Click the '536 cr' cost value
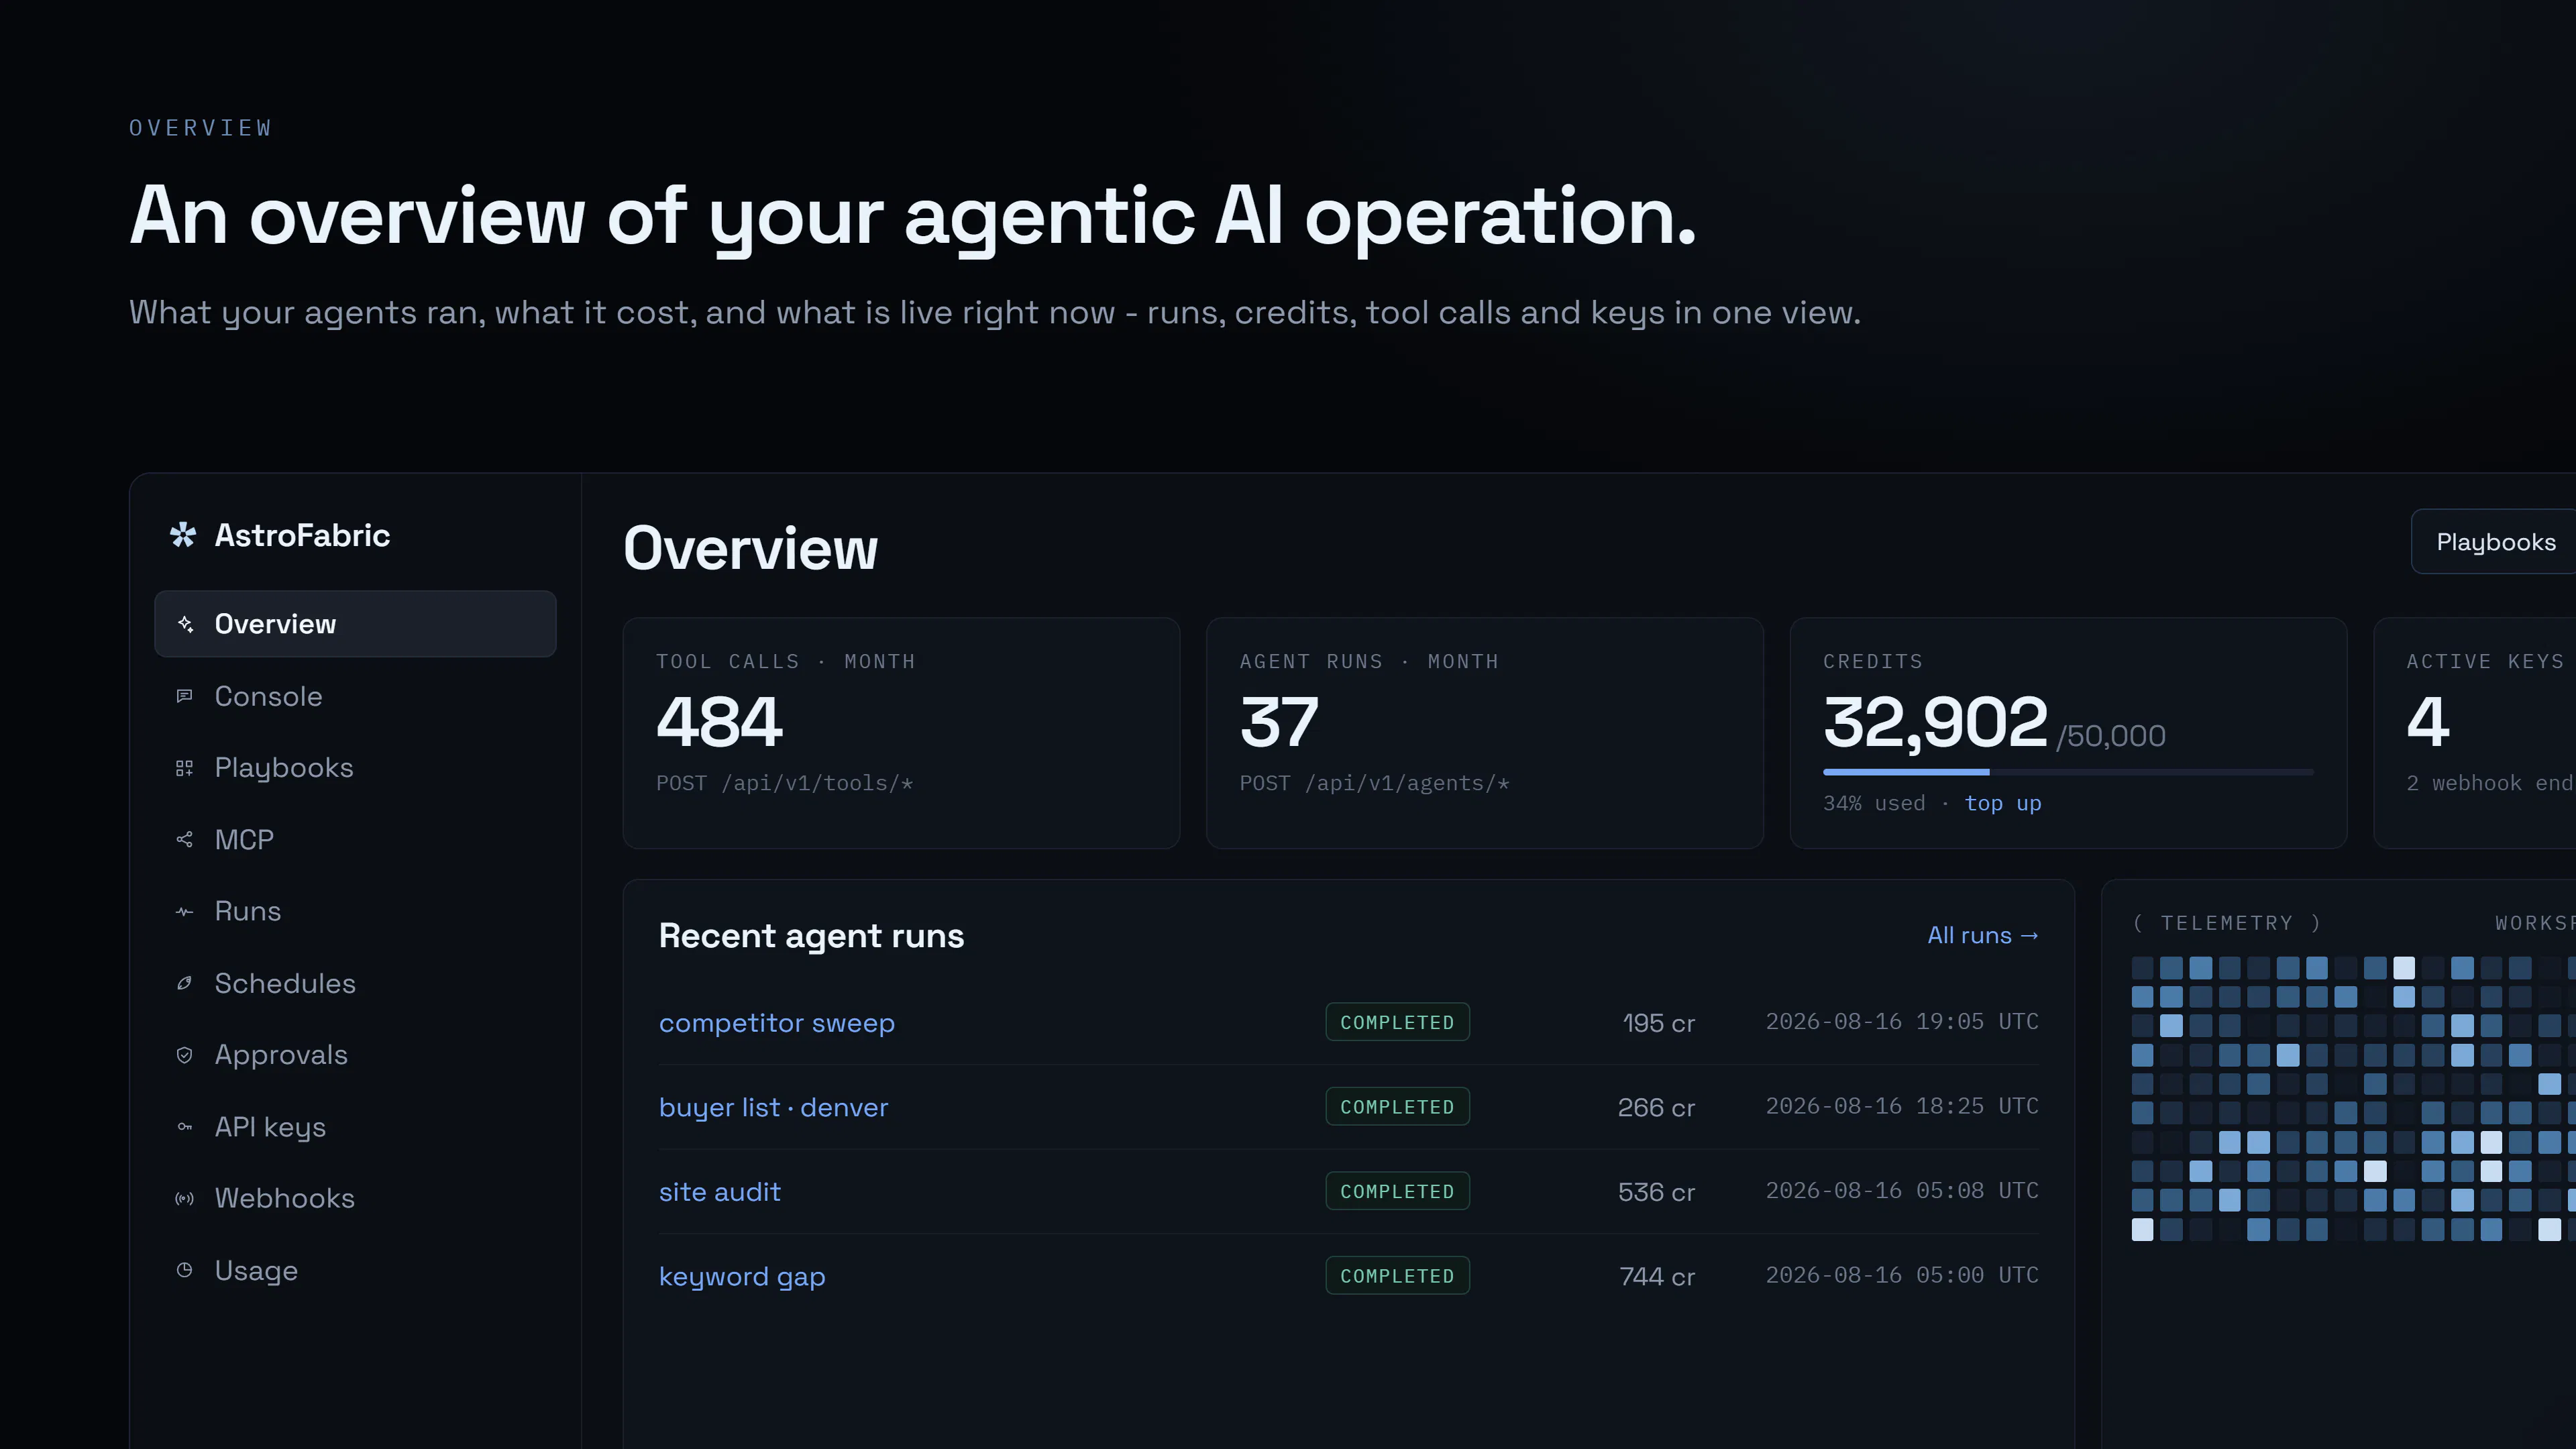Image resolution: width=2576 pixels, height=1449 pixels. point(1656,1192)
